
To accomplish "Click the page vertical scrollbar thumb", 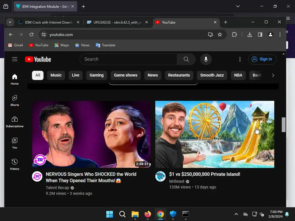I will 283,125.
